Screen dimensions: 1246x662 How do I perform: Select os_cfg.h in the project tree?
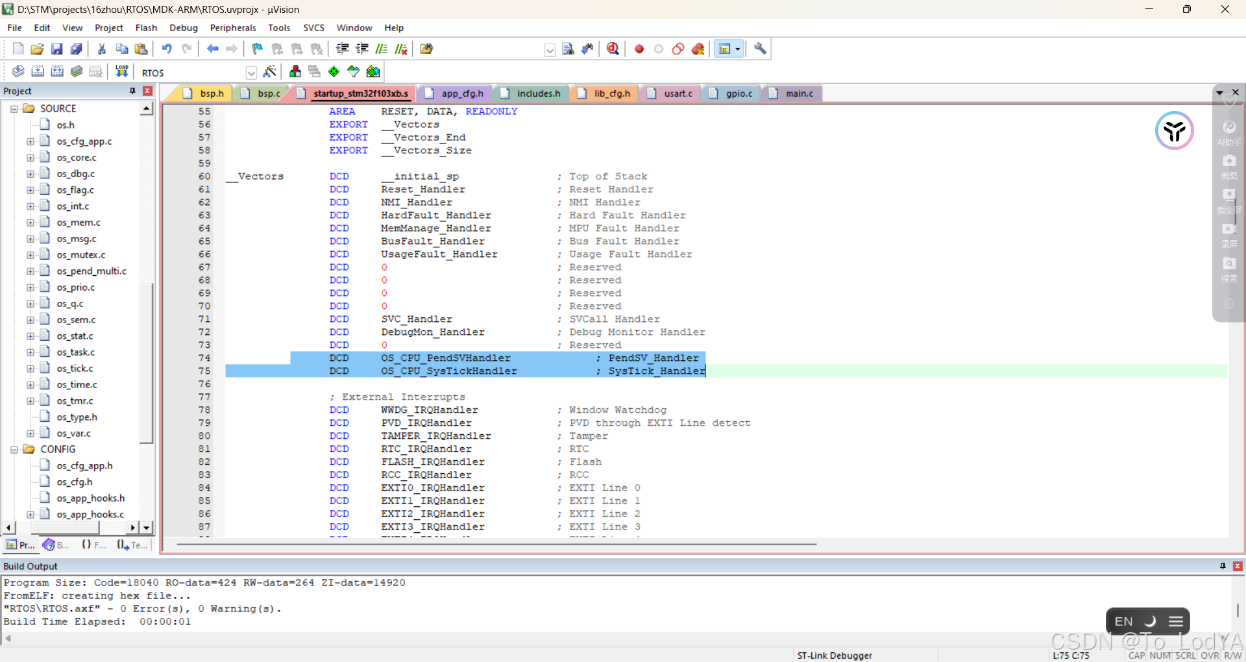74,482
